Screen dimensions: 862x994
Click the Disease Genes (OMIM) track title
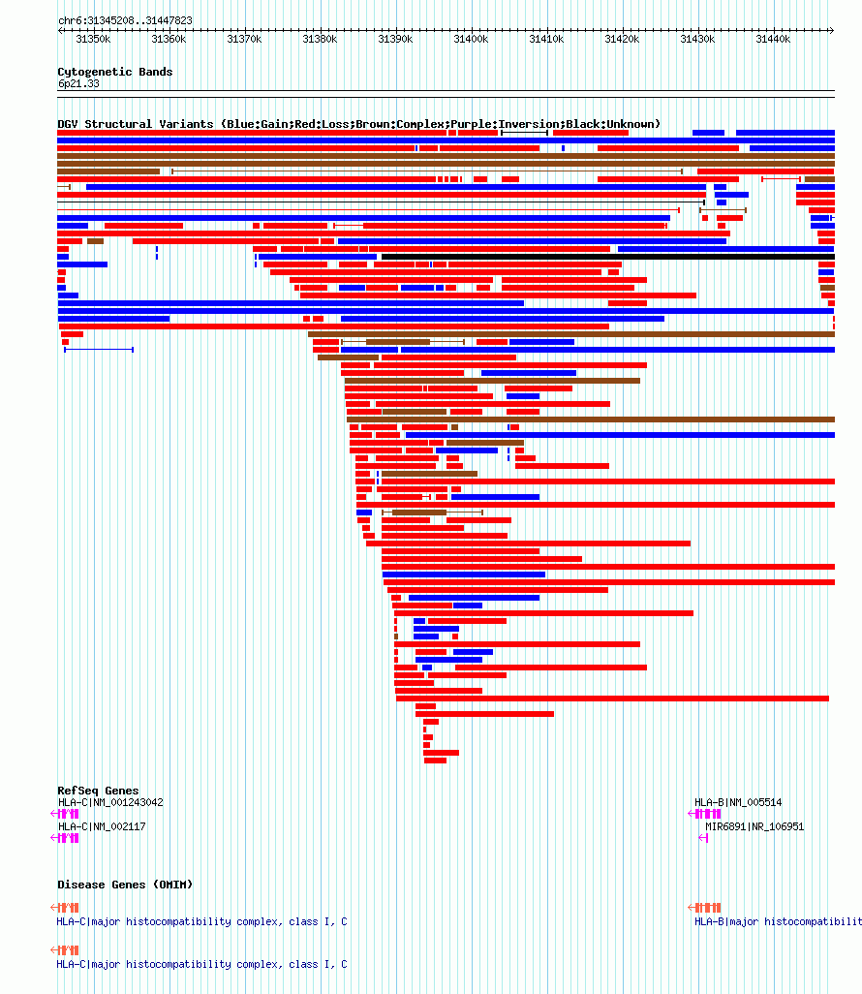point(125,885)
